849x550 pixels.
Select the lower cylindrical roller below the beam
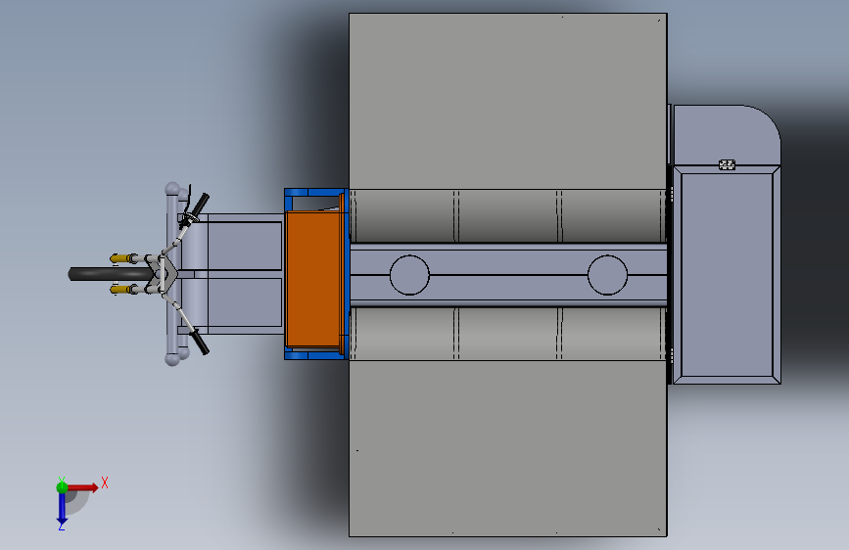point(508,333)
